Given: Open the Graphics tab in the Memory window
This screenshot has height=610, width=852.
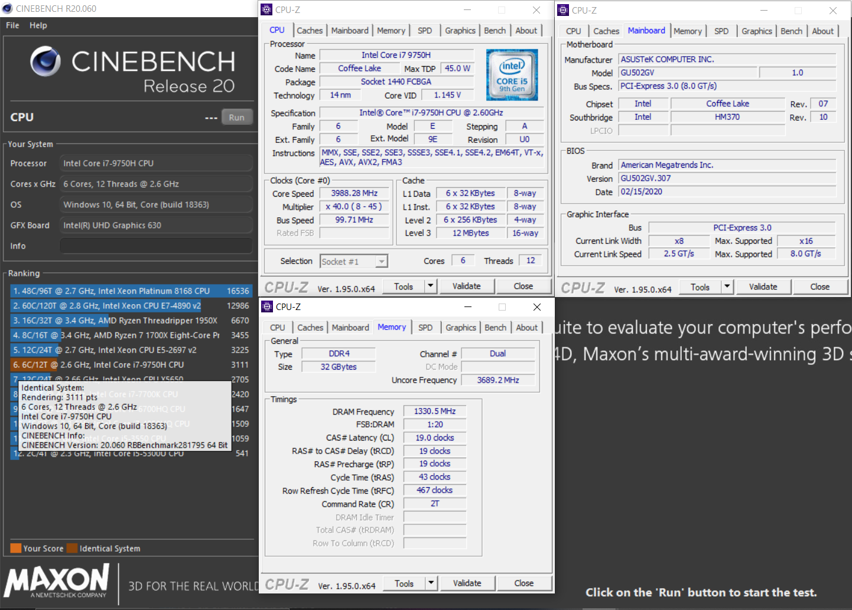Looking at the screenshot, I should (x=461, y=328).
